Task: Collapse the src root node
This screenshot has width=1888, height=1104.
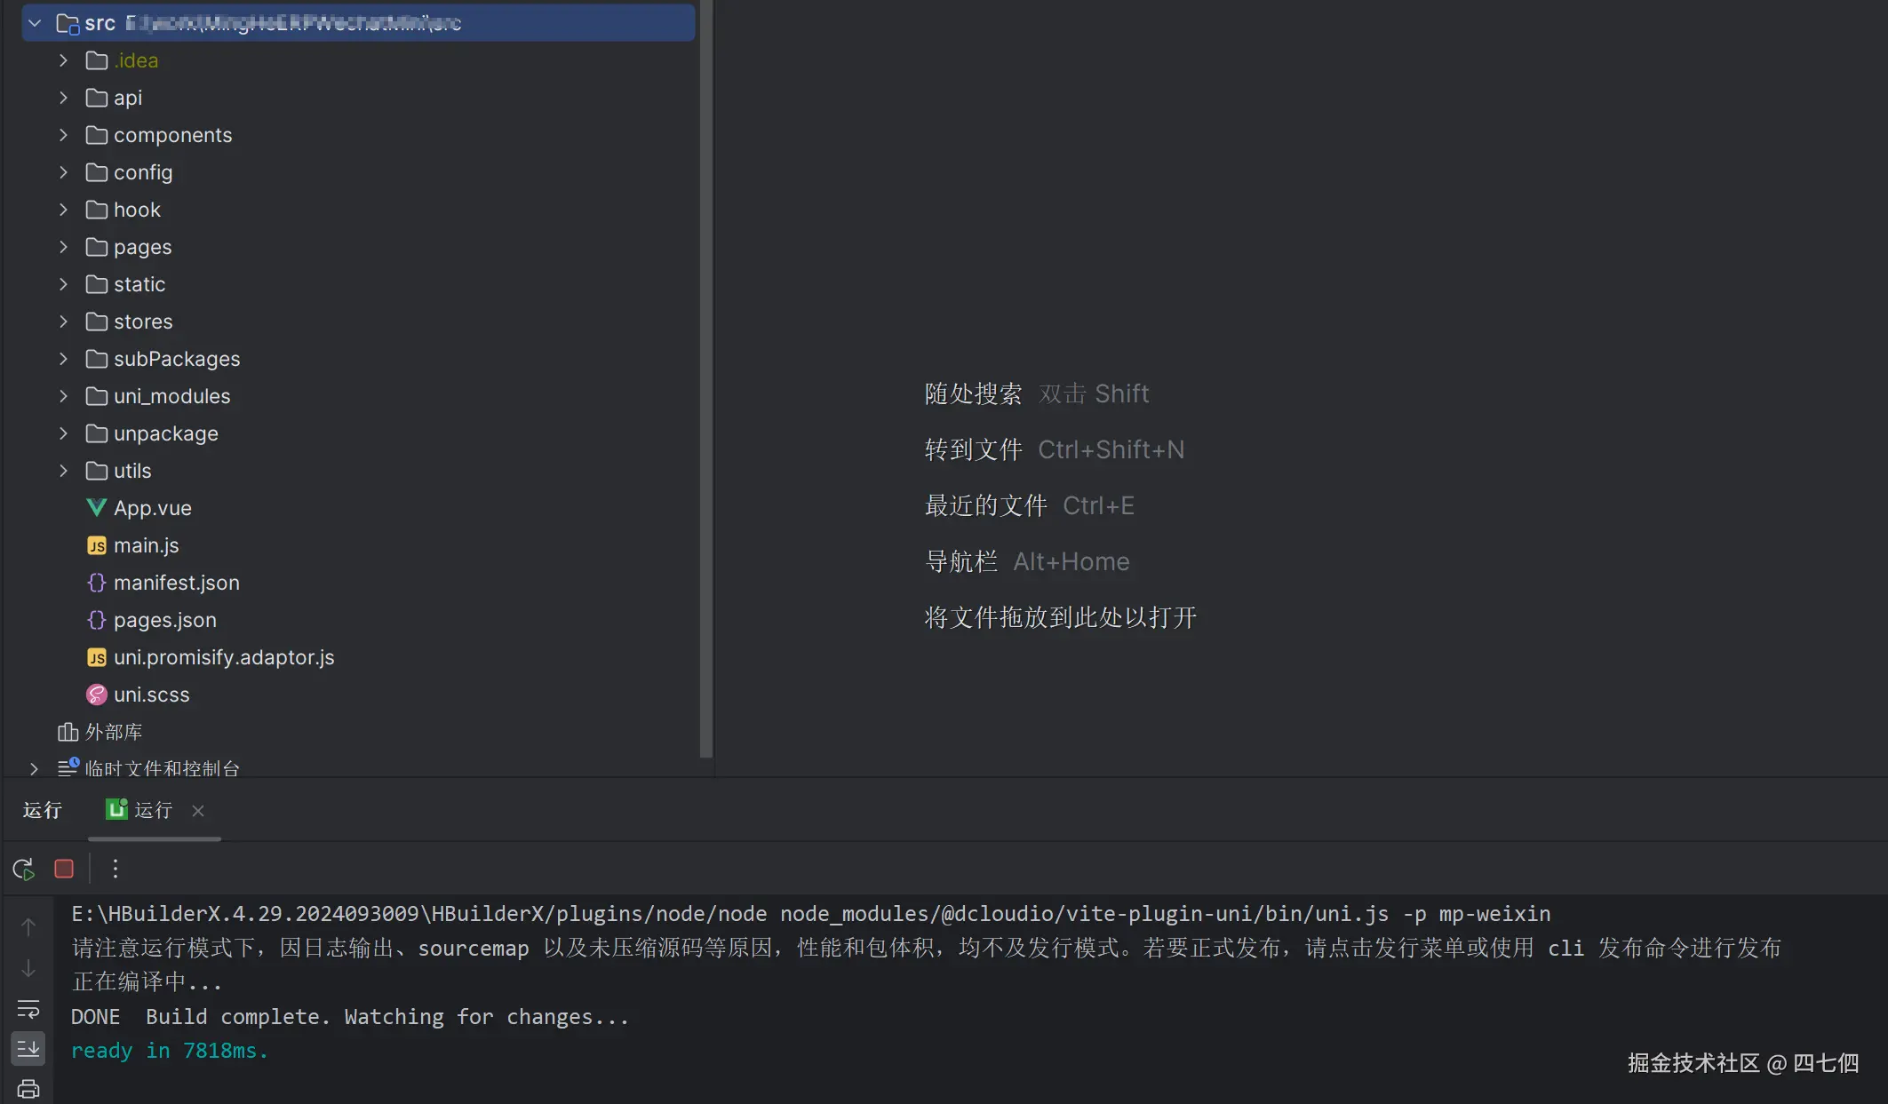Action: (x=34, y=22)
